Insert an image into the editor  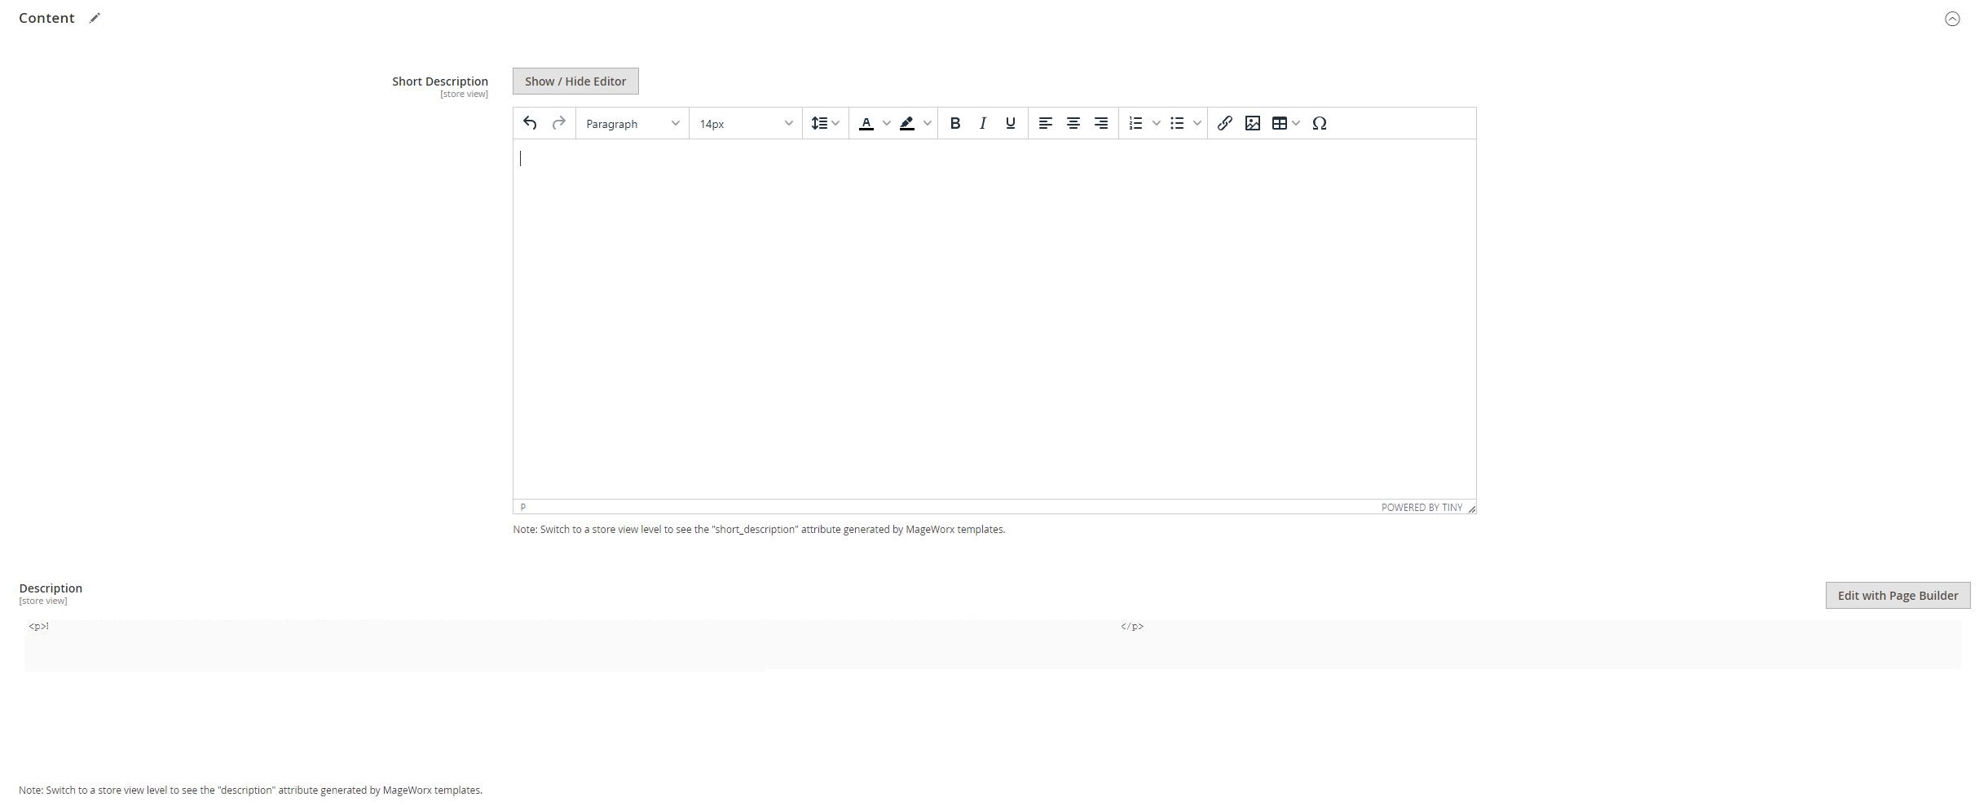(x=1253, y=123)
